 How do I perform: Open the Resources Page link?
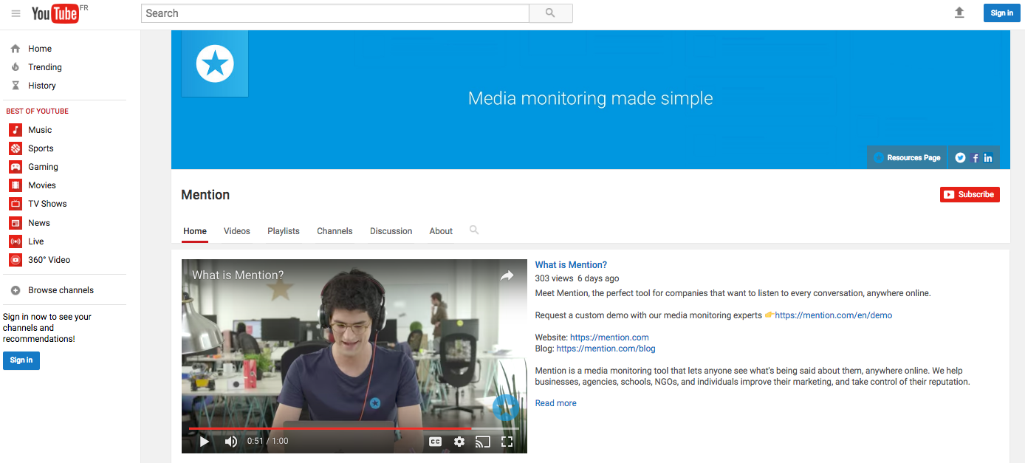click(x=907, y=157)
